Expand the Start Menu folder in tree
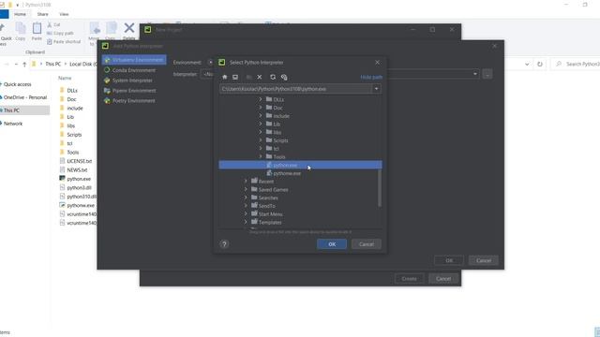Viewport: 600px width, 337px height. pyautogui.click(x=246, y=214)
